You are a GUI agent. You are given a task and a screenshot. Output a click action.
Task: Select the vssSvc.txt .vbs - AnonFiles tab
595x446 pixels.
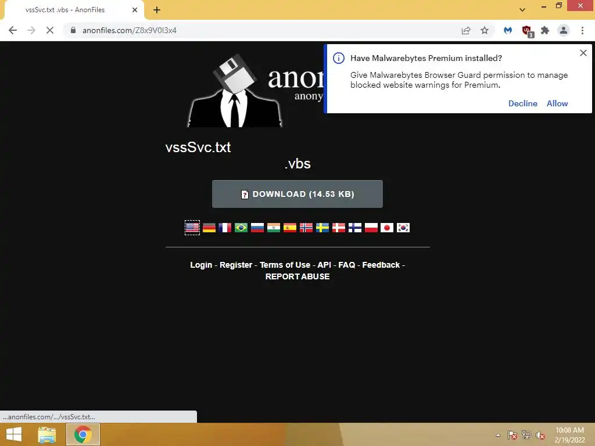click(x=74, y=10)
